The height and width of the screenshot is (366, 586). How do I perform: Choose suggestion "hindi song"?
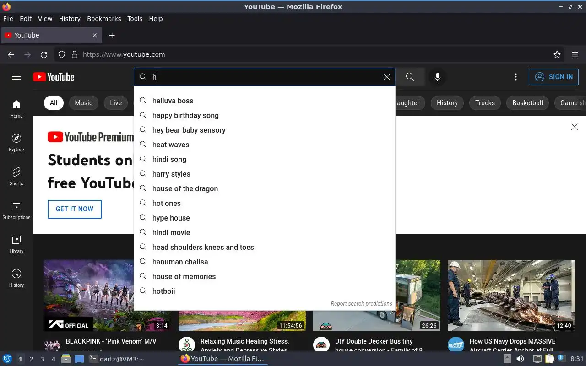[265, 159]
